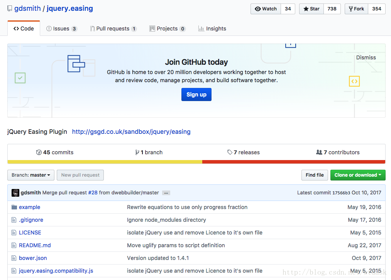391x280 pixels.
Task: Click the tag icon beside releases
Action: pyautogui.click(x=230, y=152)
